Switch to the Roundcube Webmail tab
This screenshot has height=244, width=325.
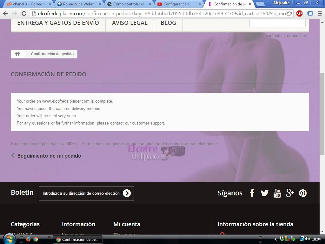[x=79, y=4]
